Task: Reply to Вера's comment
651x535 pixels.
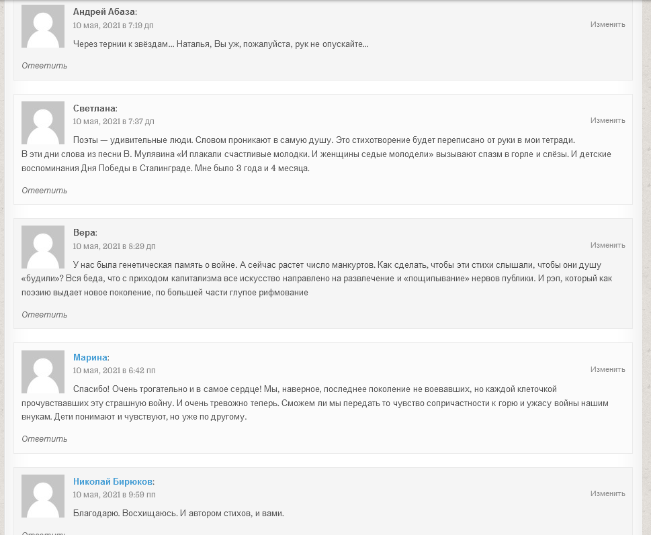Action: coord(44,314)
